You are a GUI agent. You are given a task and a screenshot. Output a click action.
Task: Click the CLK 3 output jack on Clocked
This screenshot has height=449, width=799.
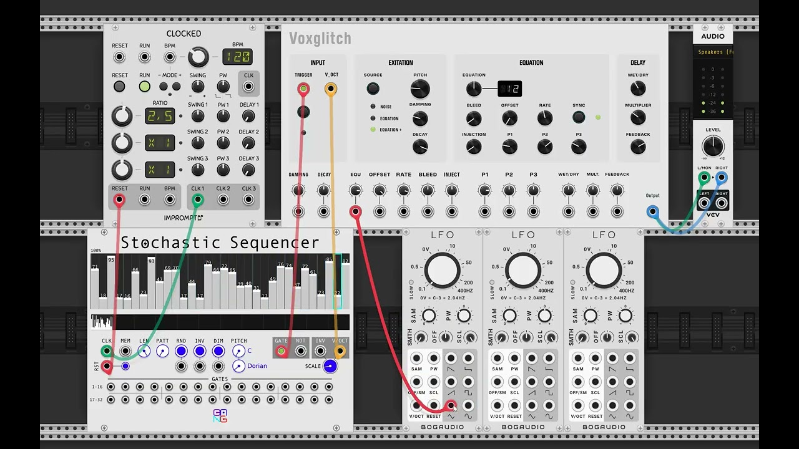tap(248, 200)
